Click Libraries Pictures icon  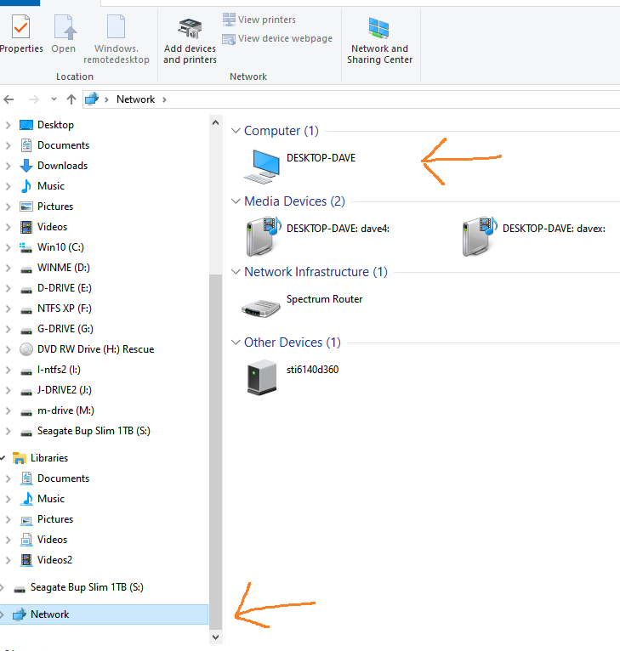tap(26, 519)
